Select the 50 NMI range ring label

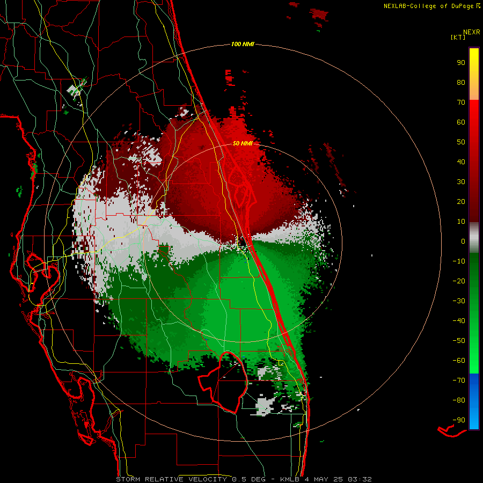[243, 143]
